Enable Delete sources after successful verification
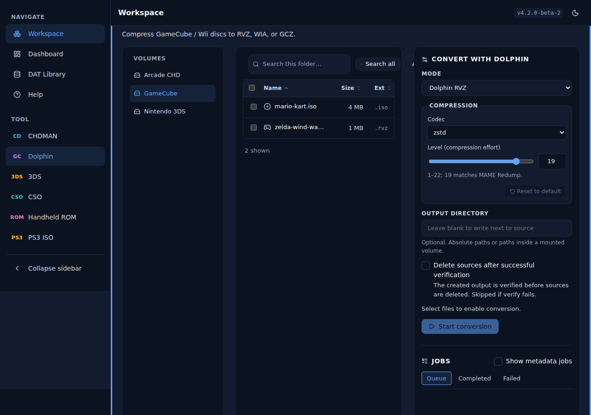 (x=426, y=266)
